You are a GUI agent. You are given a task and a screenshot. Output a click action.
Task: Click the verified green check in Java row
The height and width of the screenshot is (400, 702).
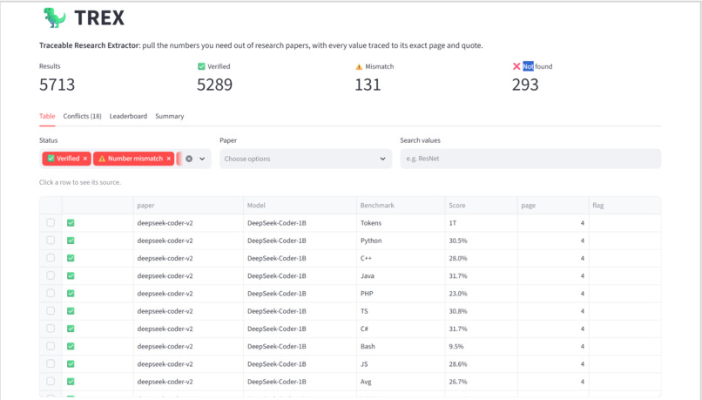[71, 275]
